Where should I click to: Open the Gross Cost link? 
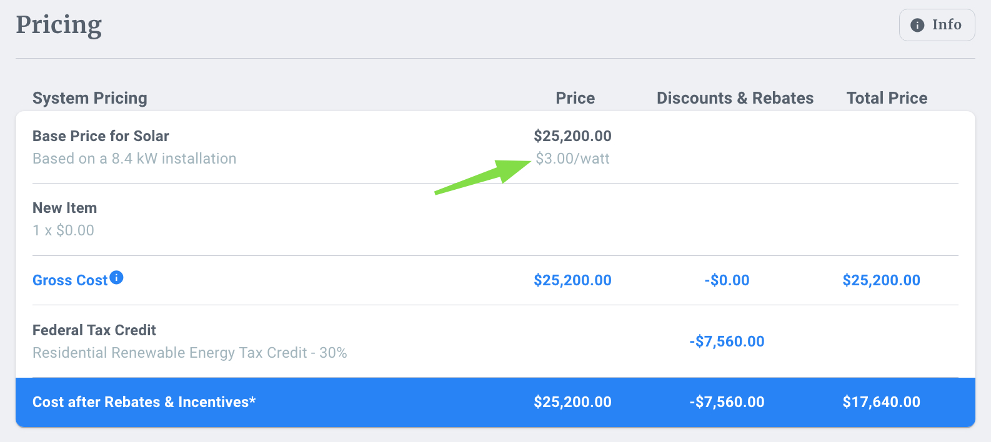click(x=70, y=280)
